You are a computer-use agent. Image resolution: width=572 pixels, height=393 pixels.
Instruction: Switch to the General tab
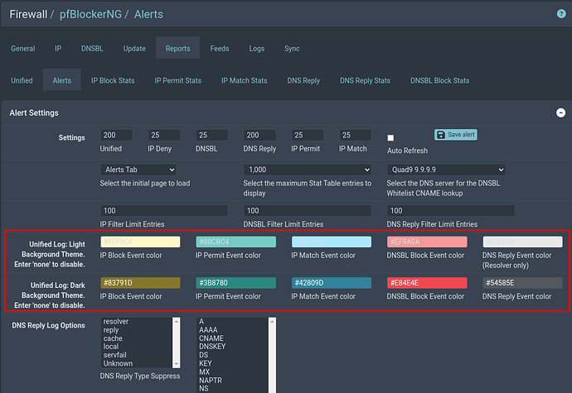pos(23,49)
